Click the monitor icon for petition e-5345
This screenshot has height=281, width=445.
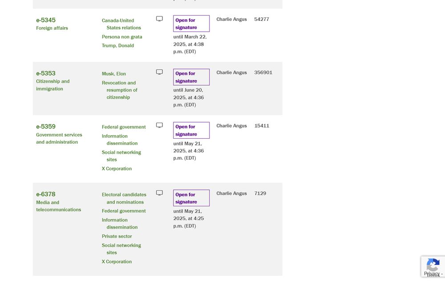coord(159,19)
